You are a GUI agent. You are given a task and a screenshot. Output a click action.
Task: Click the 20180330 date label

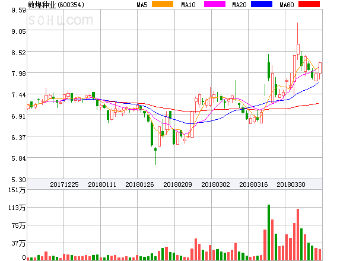tap(291, 184)
